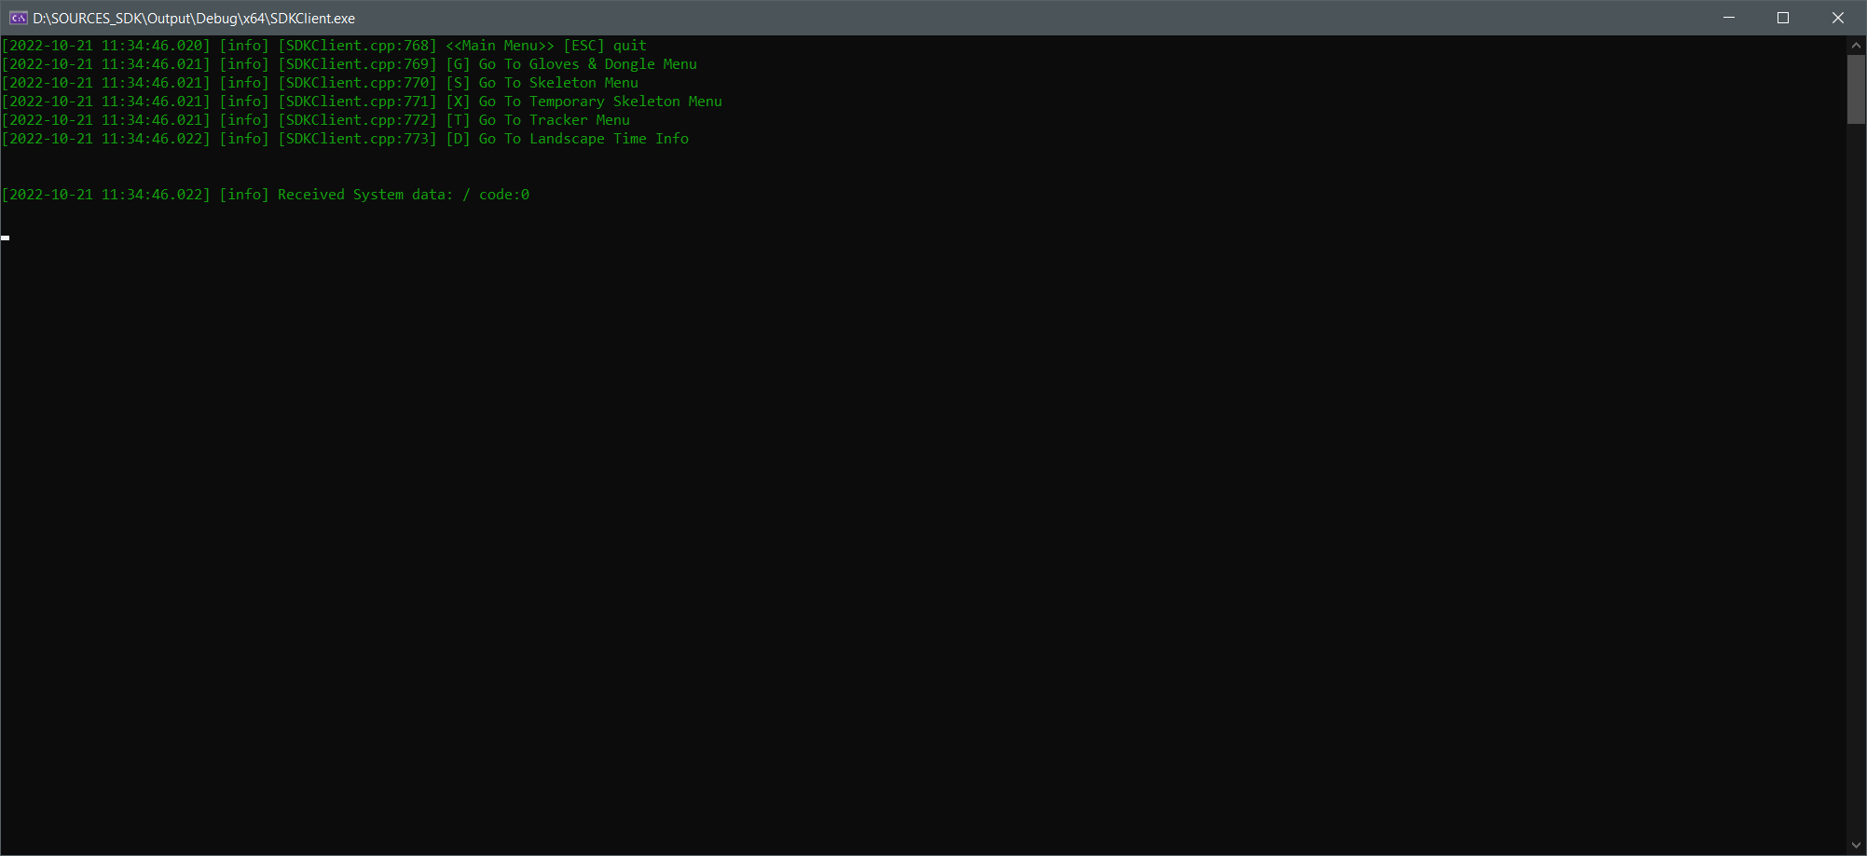Close the SDKClient.exe console window

click(1838, 18)
